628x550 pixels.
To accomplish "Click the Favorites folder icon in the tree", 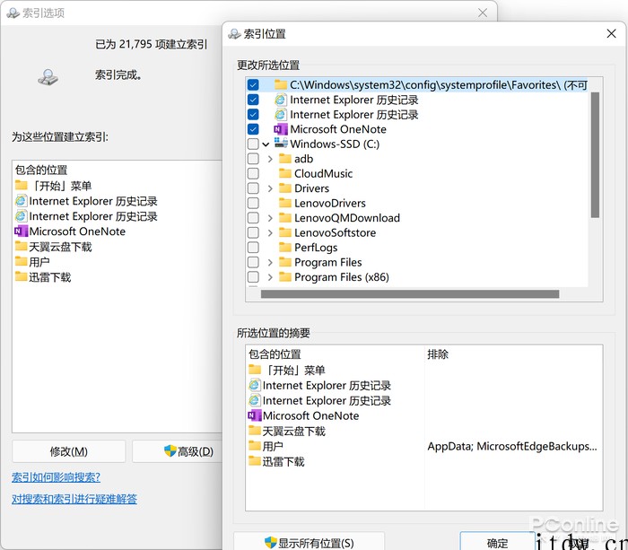I will pyautogui.click(x=280, y=84).
